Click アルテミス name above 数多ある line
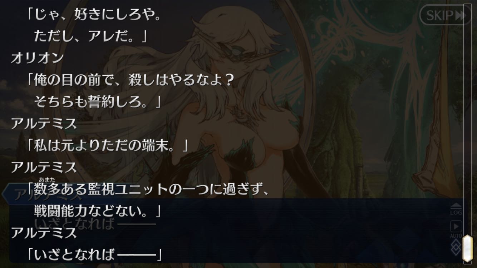Image resolution: width=477 pixels, height=268 pixels. pos(44,167)
